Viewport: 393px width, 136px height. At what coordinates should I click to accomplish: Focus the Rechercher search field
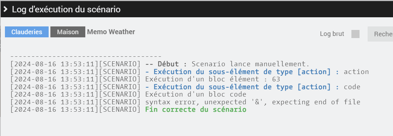380,34
